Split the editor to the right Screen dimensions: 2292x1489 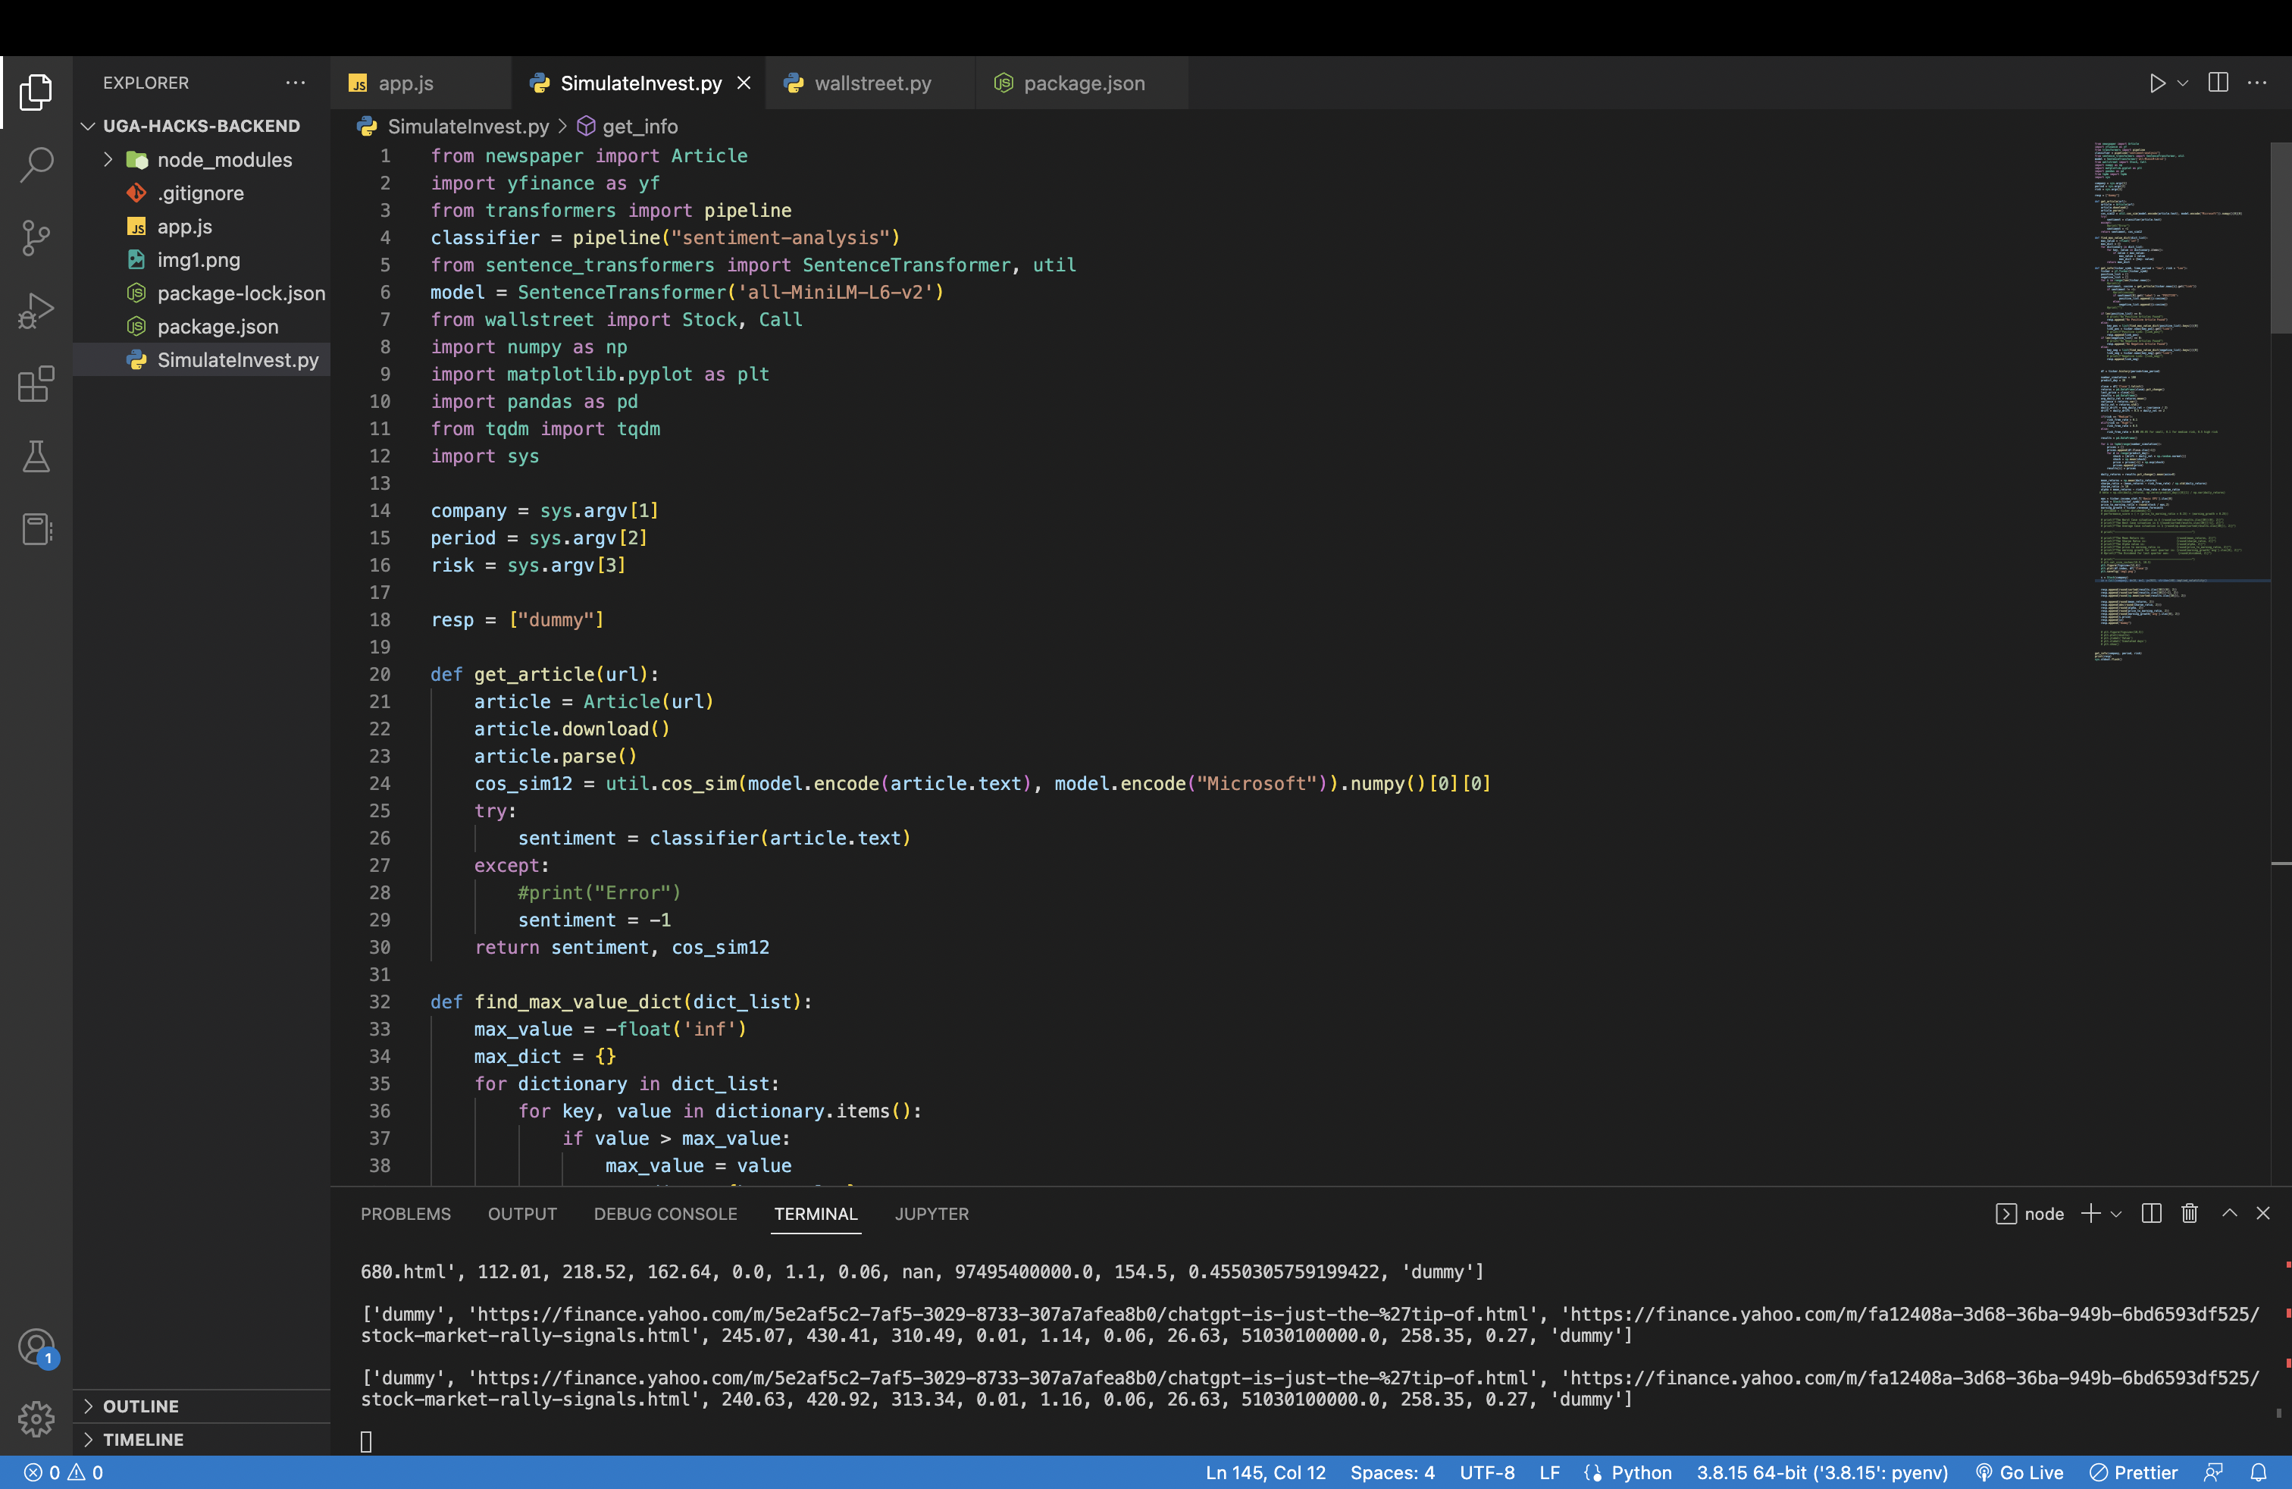click(2218, 83)
